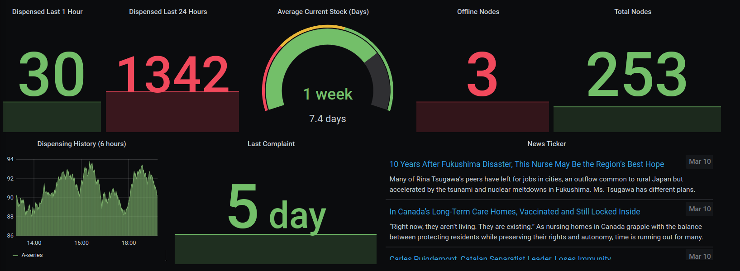Screen dimensions: 740x271
Task: Click the nursing homes article summary text
Action: pyautogui.click(x=546, y=232)
